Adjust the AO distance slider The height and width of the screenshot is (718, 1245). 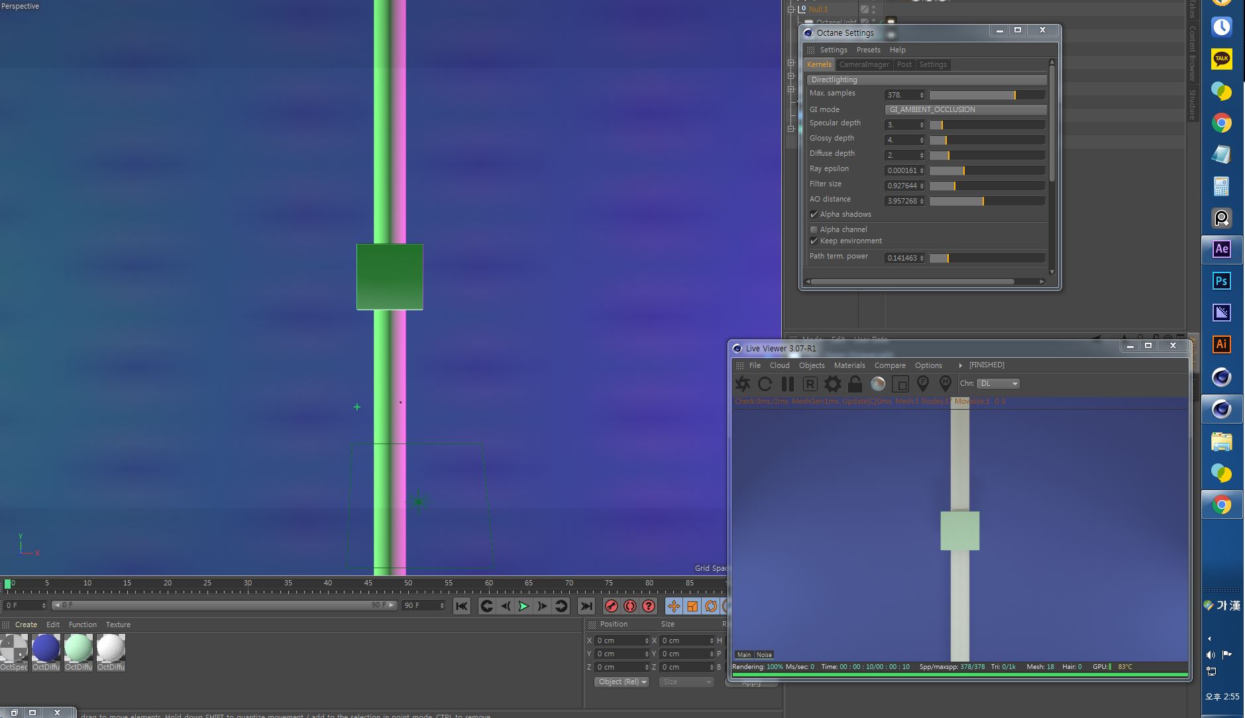click(x=987, y=201)
